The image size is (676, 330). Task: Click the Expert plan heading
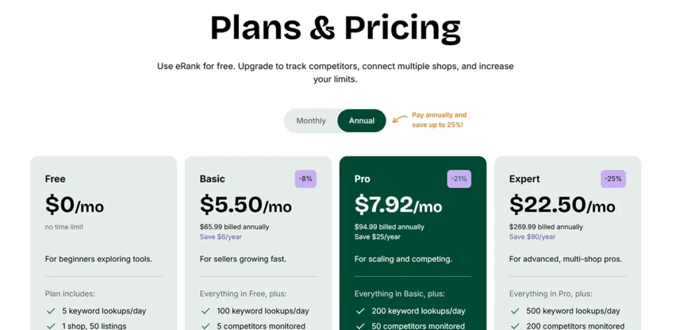pyautogui.click(x=525, y=179)
